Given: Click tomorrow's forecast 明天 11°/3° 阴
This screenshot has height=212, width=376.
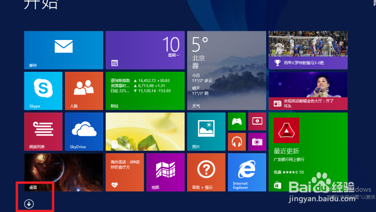Looking at the screenshot, I should point(200,91).
